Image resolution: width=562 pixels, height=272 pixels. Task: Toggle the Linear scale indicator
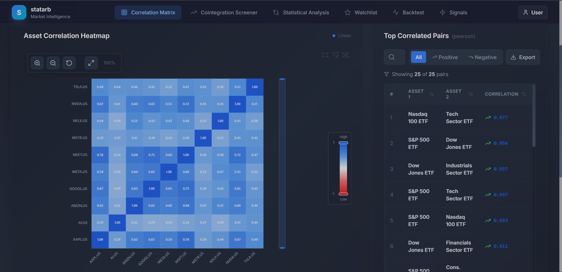click(341, 35)
